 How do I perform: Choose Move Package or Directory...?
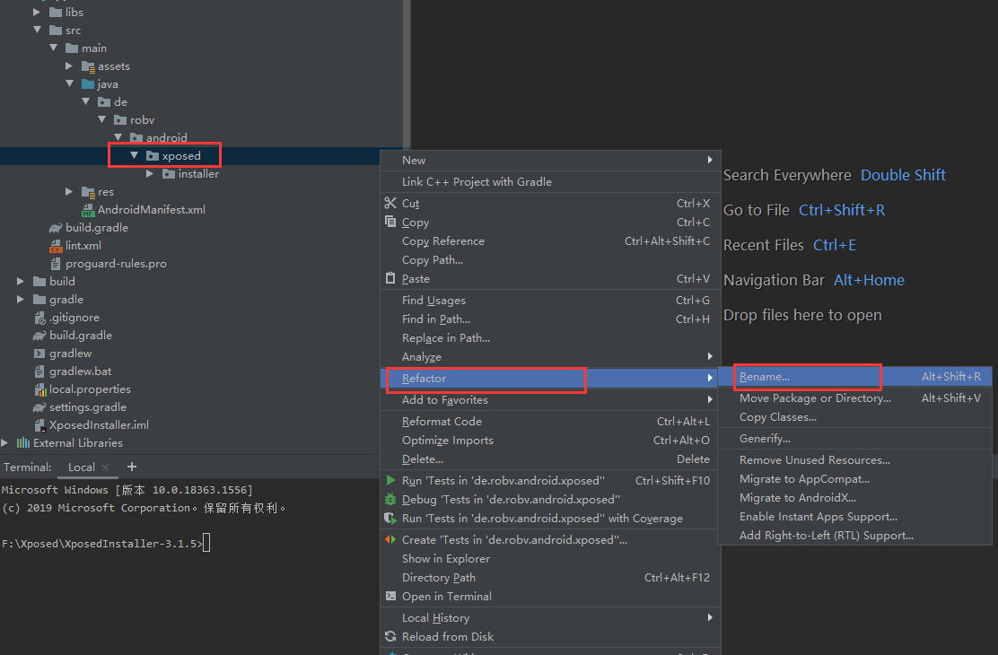tap(854, 398)
